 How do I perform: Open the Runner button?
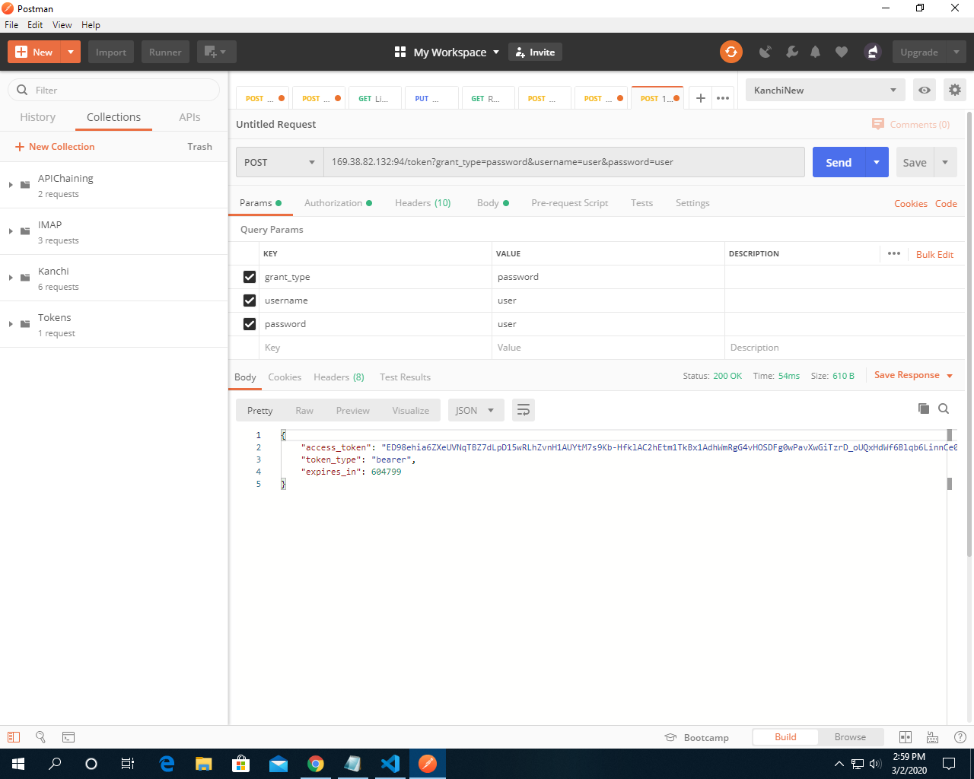(x=165, y=52)
